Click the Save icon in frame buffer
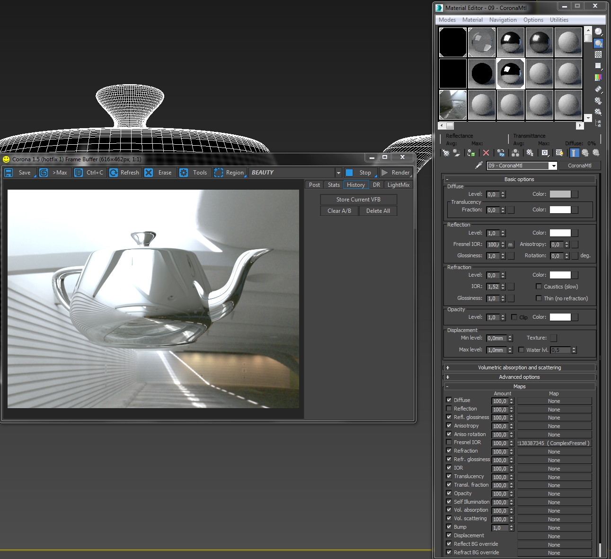 click(9, 173)
